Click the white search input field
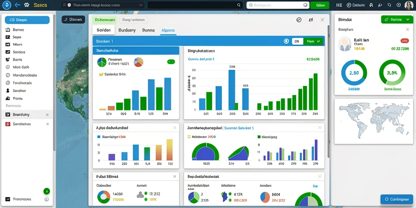This screenshot has height=208, width=416. [278, 5]
